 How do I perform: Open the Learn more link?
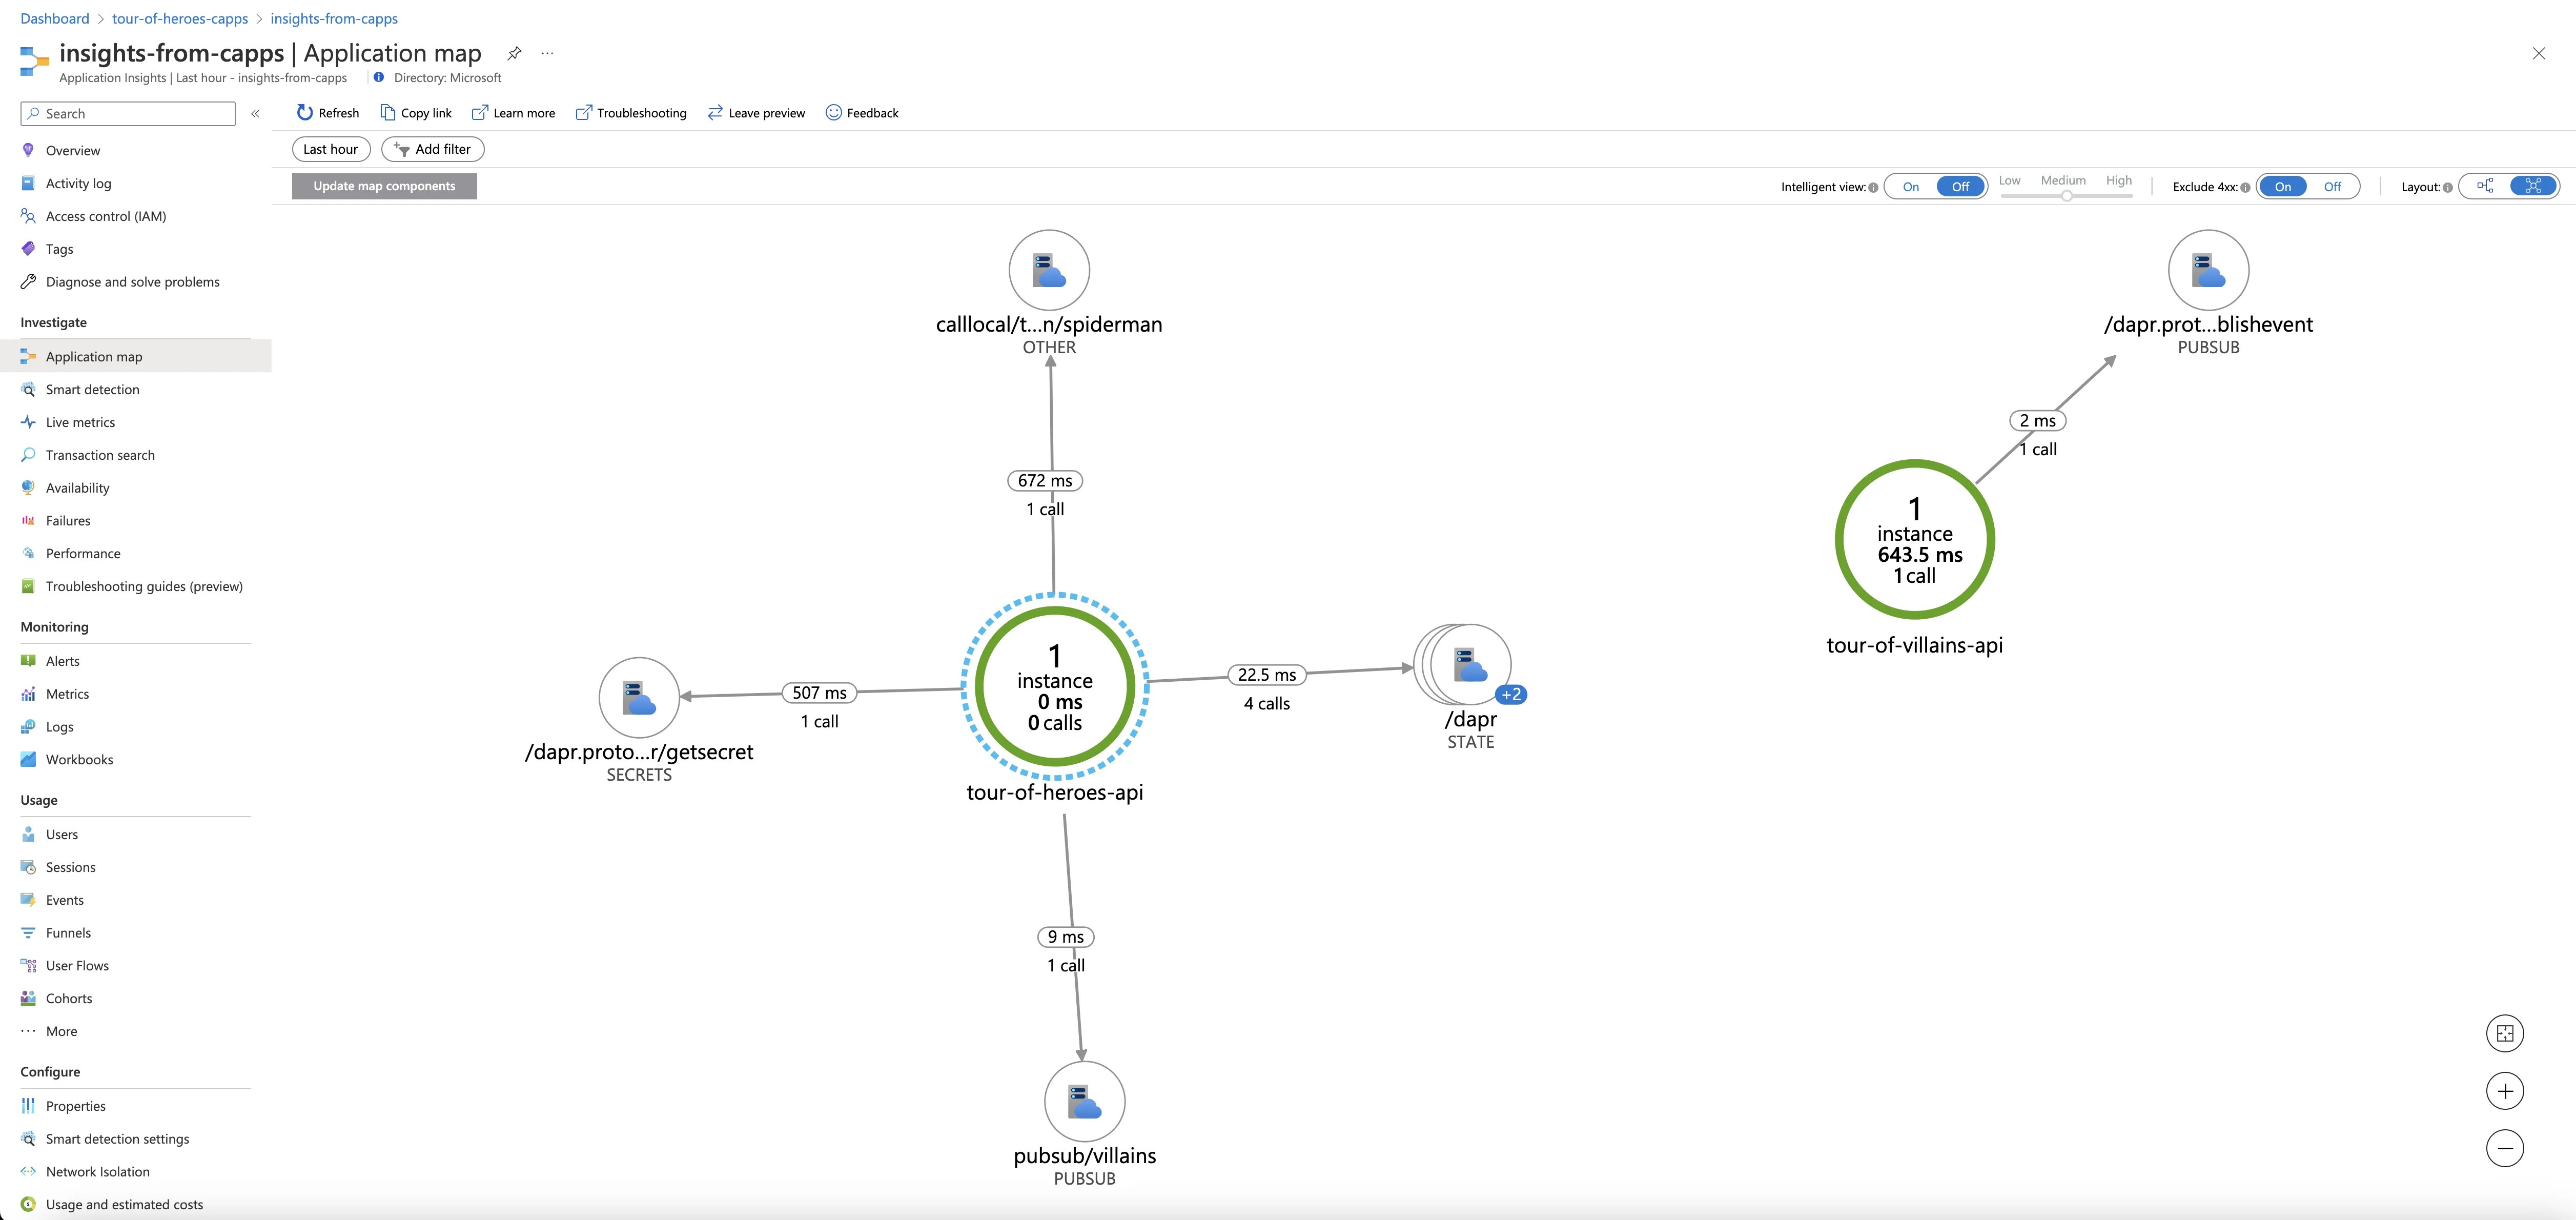tap(513, 113)
